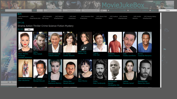Open the language dropdown beside TMDbSearchResult
The image size is (177, 99).
point(103,10)
